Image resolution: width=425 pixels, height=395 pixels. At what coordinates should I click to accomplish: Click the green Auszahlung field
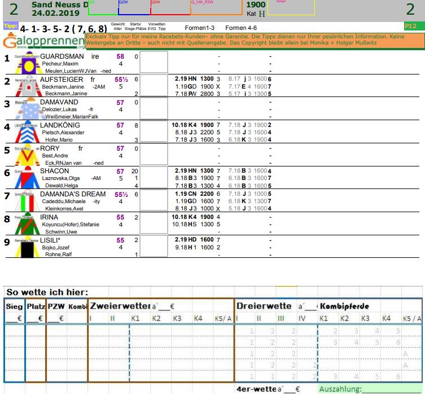[x=370, y=389]
